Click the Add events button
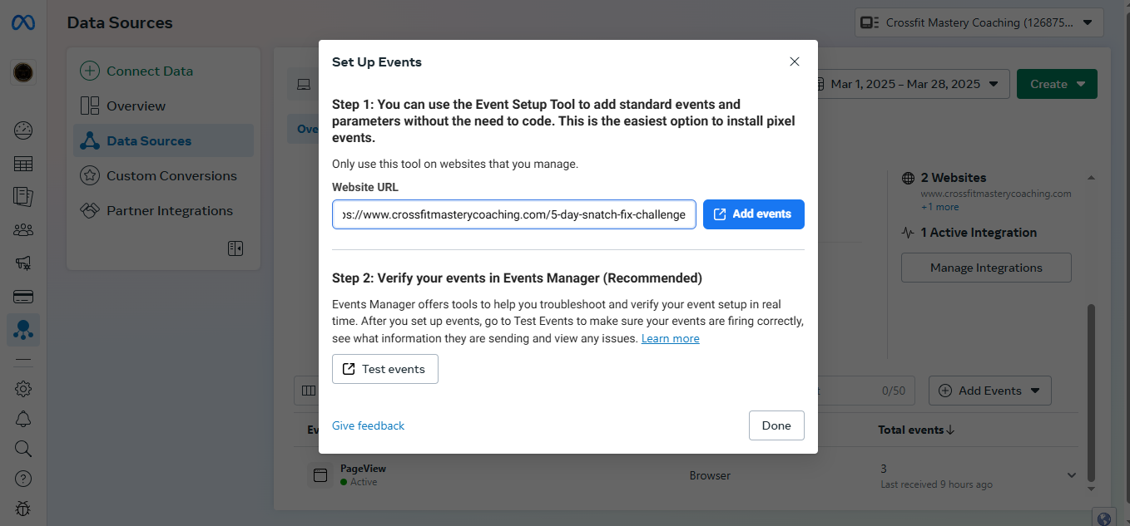 [753, 214]
